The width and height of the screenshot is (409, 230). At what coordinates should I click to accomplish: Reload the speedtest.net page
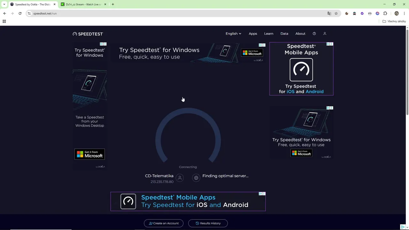tap(20, 13)
